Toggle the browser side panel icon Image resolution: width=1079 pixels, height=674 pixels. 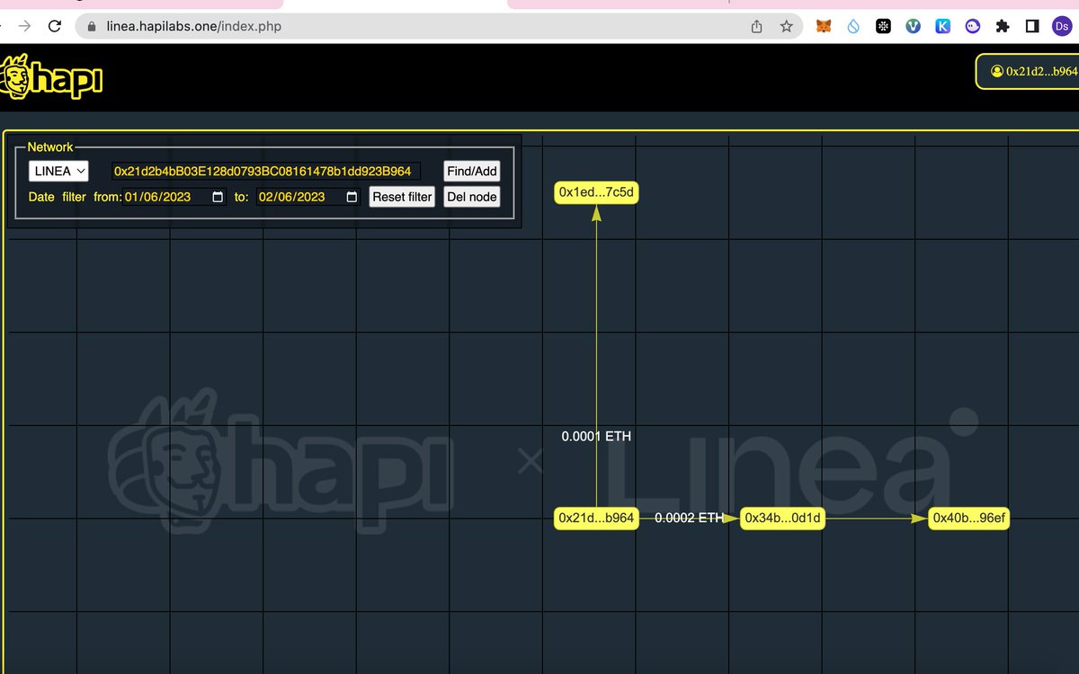pos(1032,26)
